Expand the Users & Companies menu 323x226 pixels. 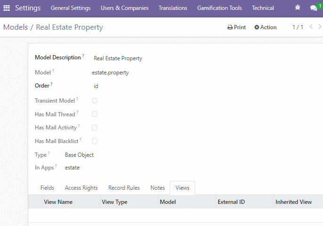pyautogui.click(x=125, y=8)
